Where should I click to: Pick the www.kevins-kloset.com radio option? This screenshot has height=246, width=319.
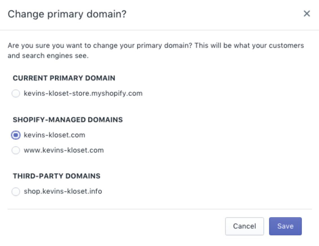pyautogui.click(x=16, y=150)
